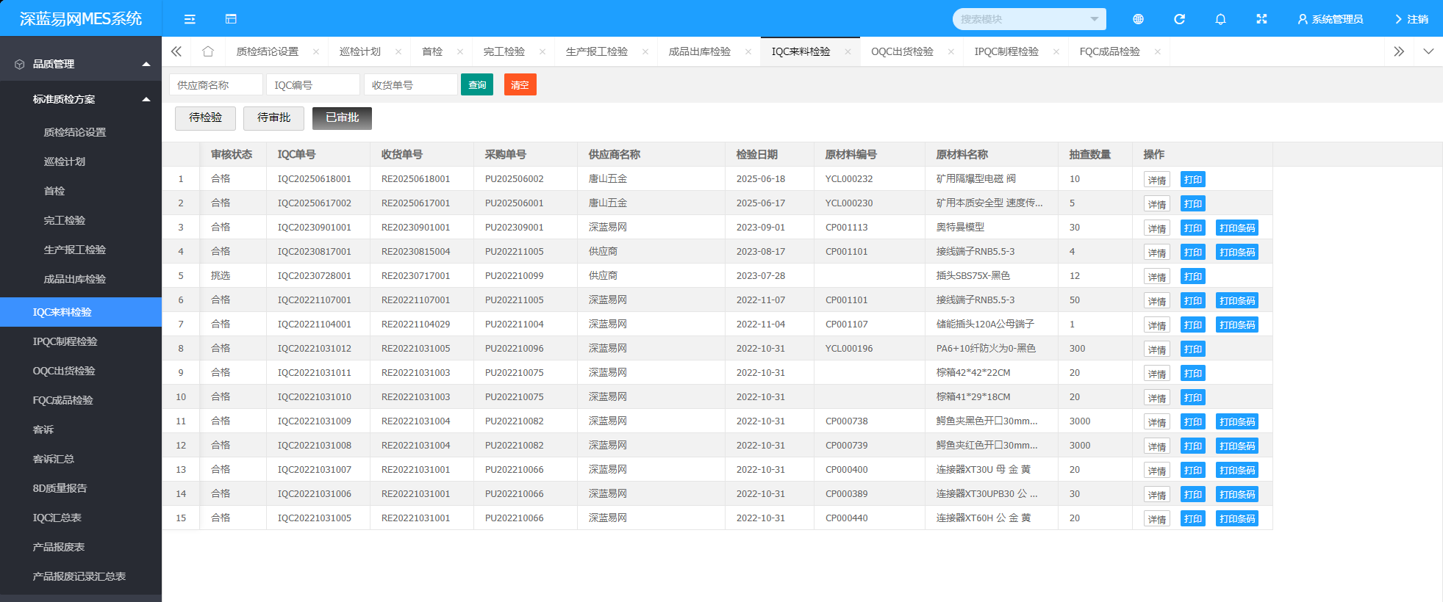1443x602 pixels.
Task: Open IPQC制程检验 in sidebar
Action: 81,341
